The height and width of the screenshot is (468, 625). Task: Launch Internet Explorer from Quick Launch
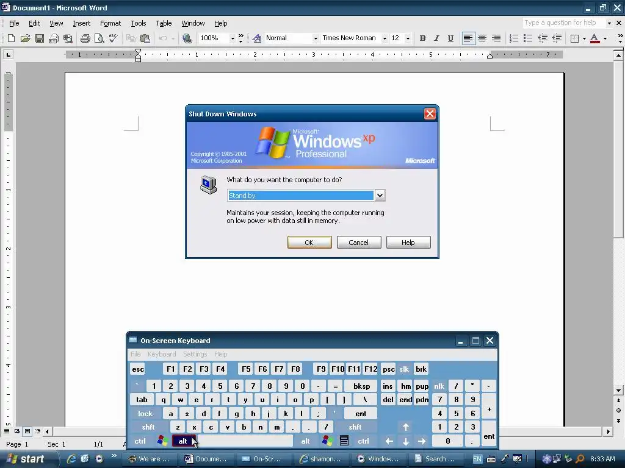click(x=71, y=459)
